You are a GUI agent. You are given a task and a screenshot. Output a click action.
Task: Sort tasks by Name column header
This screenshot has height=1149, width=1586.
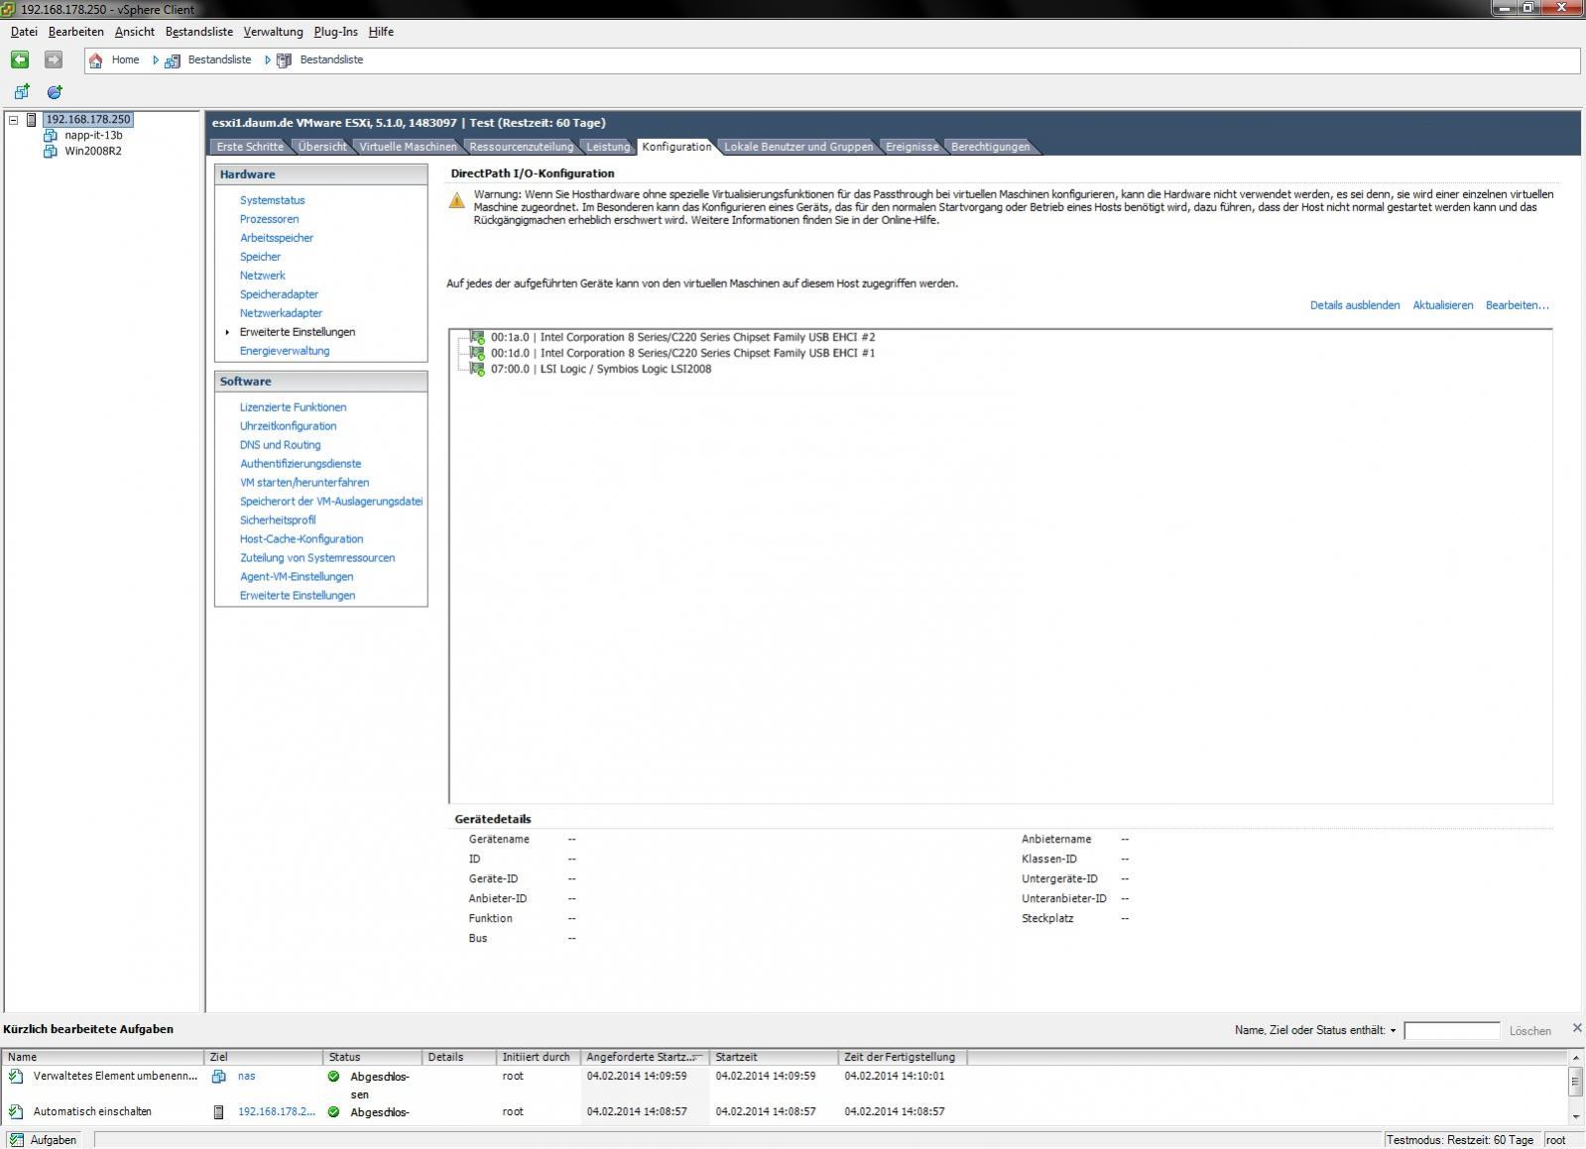104,1057
